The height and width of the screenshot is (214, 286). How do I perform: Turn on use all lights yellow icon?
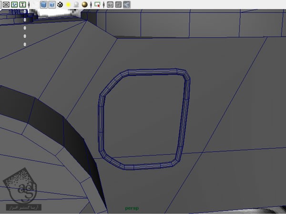(x=68, y=4)
